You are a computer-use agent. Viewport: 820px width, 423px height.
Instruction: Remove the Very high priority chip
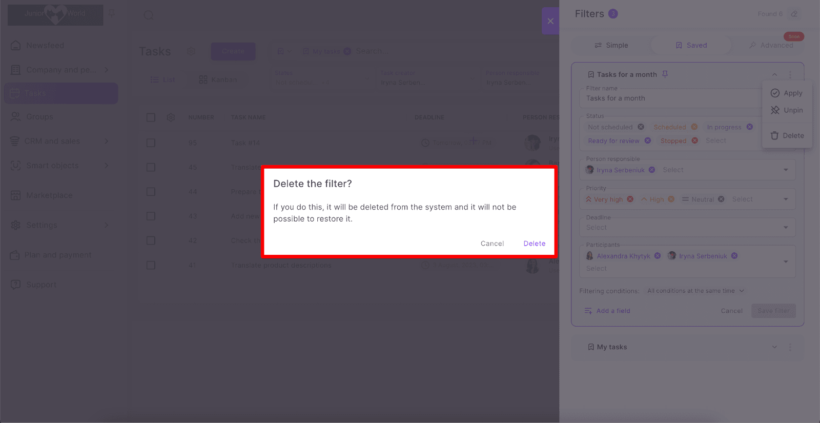[630, 199]
